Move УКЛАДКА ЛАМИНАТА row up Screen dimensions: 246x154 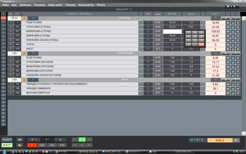(x=233, y=89)
